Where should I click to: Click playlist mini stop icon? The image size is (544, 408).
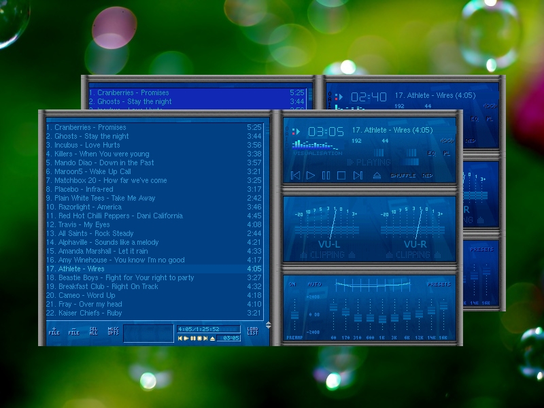(199, 338)
